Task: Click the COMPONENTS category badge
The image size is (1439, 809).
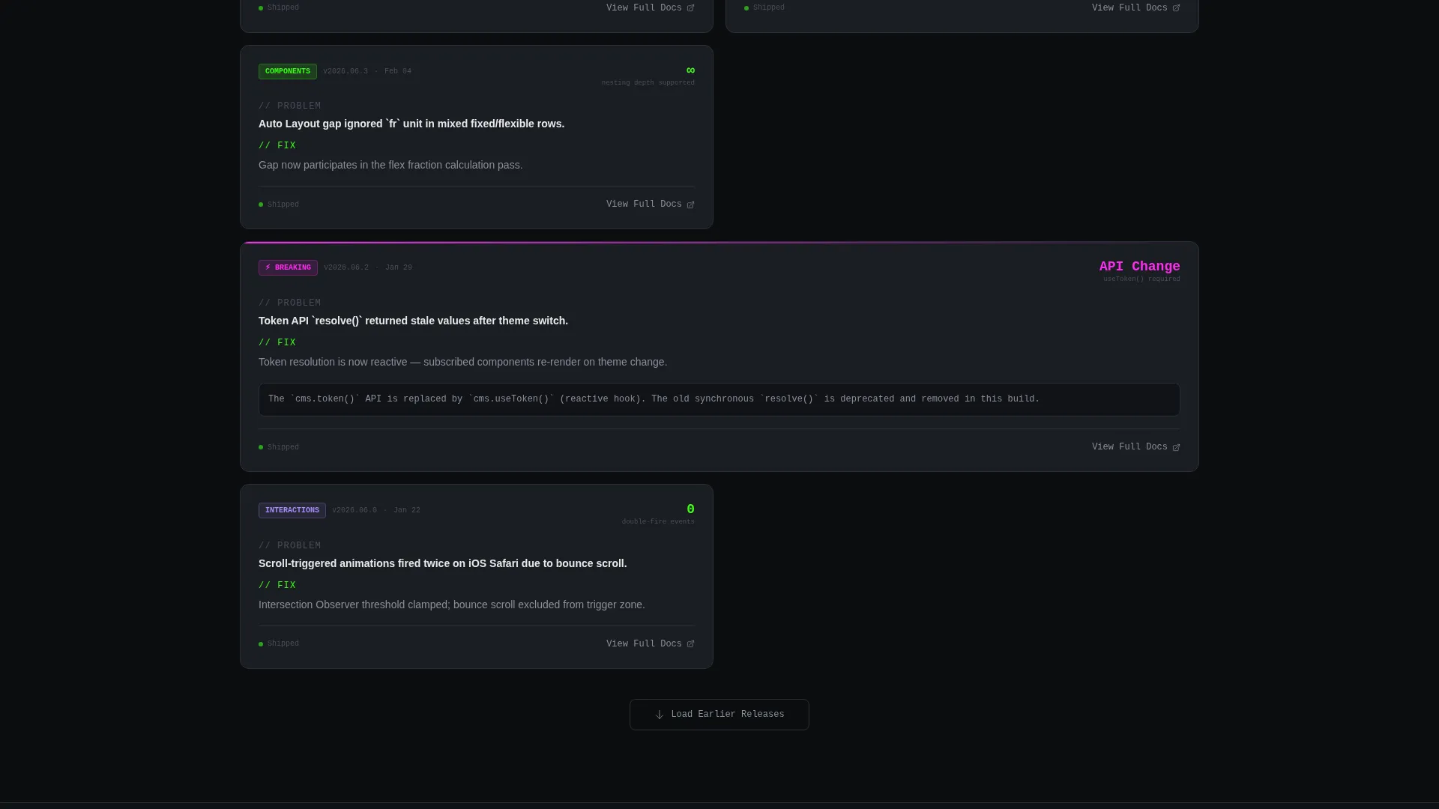Action: point(288,72)
